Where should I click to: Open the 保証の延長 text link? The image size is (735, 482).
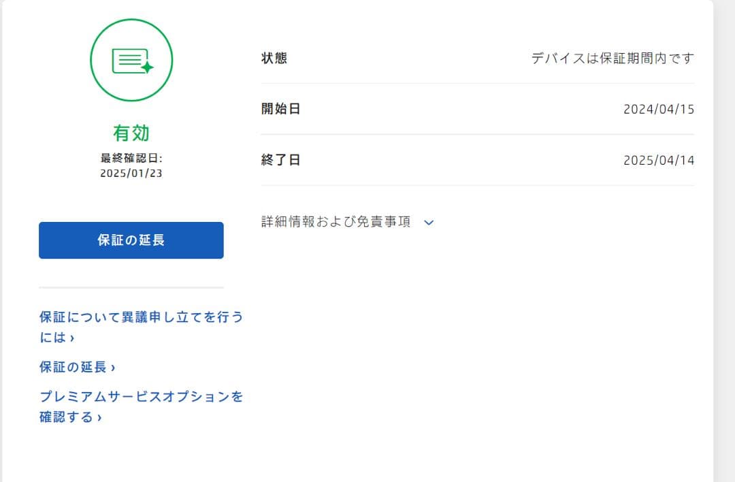point(72,366)
